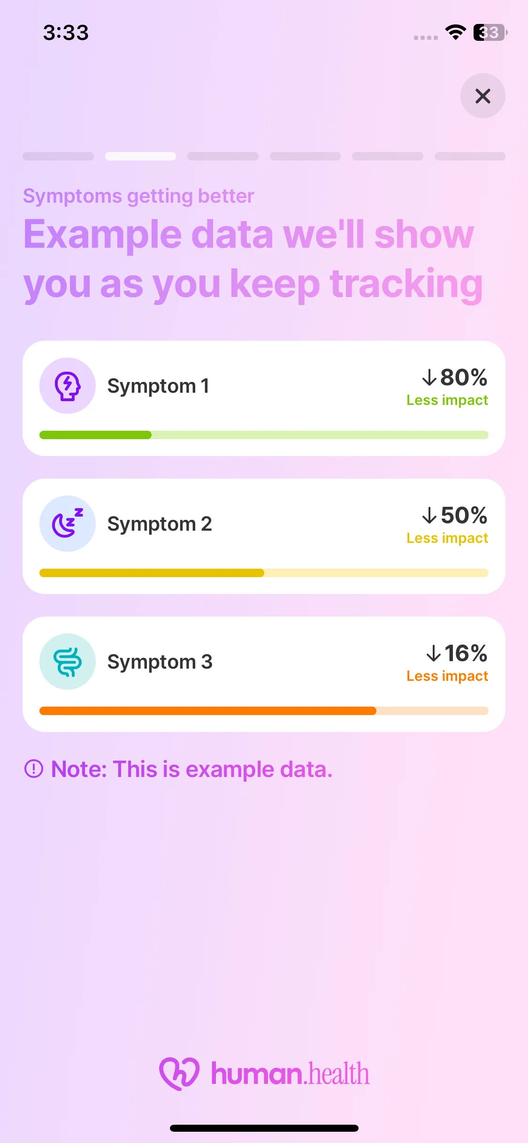Jump to the last story progress segment

pos(470,156)
